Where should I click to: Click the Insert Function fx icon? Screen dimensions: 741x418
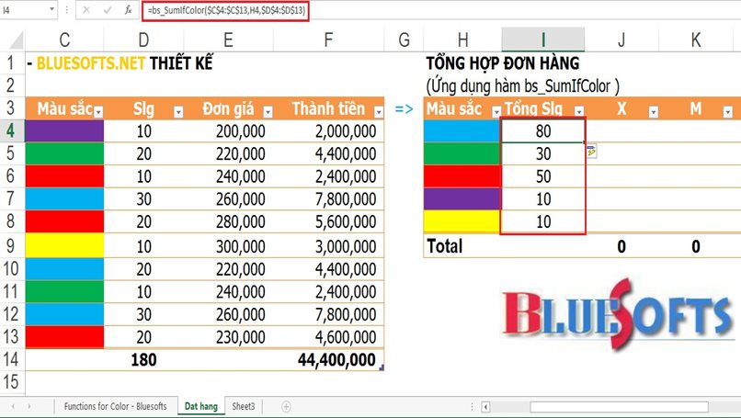pyautogui.click(x=128, y=10)
